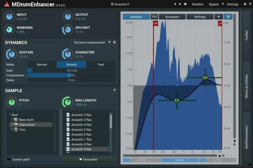Go to next preset with right arrow
This screenshot has width=253, height=168.
pos(180,4)
